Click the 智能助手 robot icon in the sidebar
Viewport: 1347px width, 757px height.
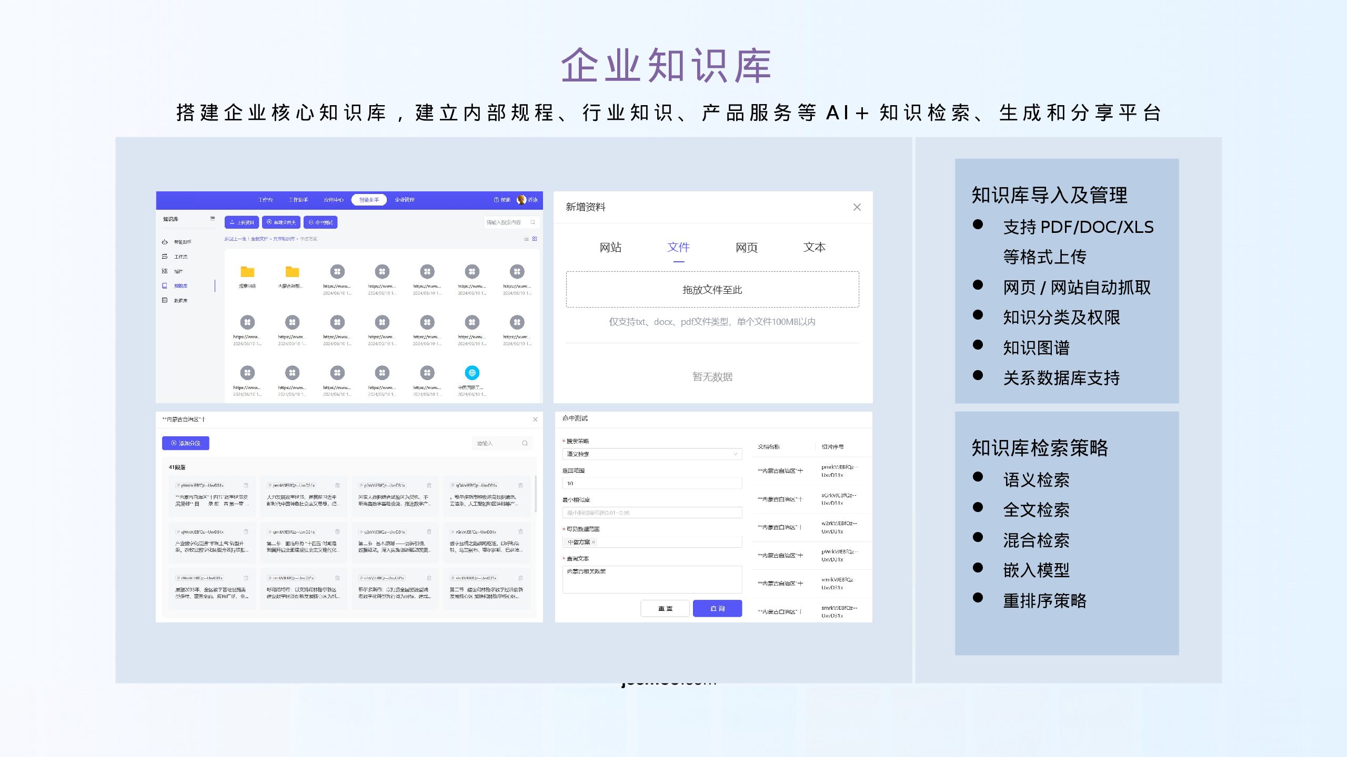tap(165, 242)
